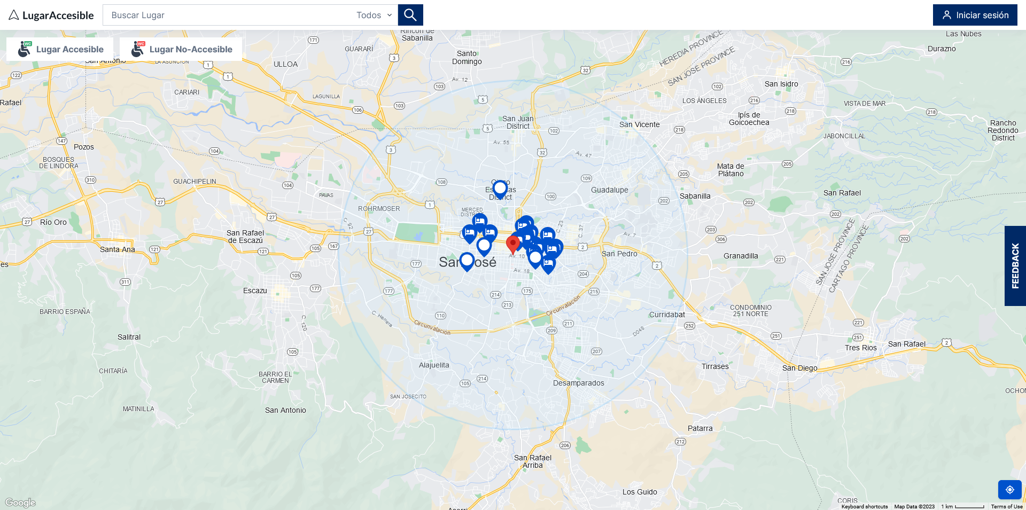Click the Santa Ana place label
Screen dimensions: 1026x510
pyautogui.click(x=118, y=249)
